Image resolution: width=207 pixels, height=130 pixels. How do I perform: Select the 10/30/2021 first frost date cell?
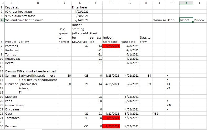point(80,16)
